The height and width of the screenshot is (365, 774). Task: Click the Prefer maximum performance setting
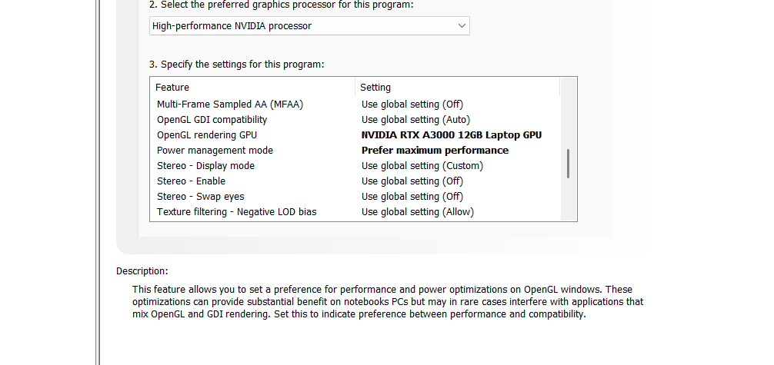pyautogui.click(x=435, y=151)
